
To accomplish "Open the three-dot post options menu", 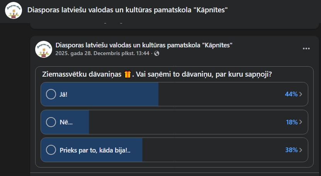I will 306,49.
